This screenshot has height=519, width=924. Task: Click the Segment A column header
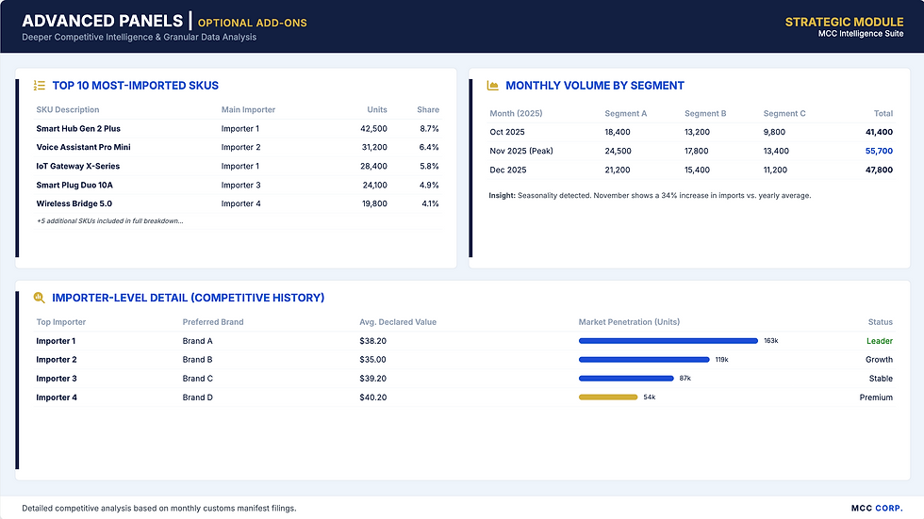[x=625, y=113]
